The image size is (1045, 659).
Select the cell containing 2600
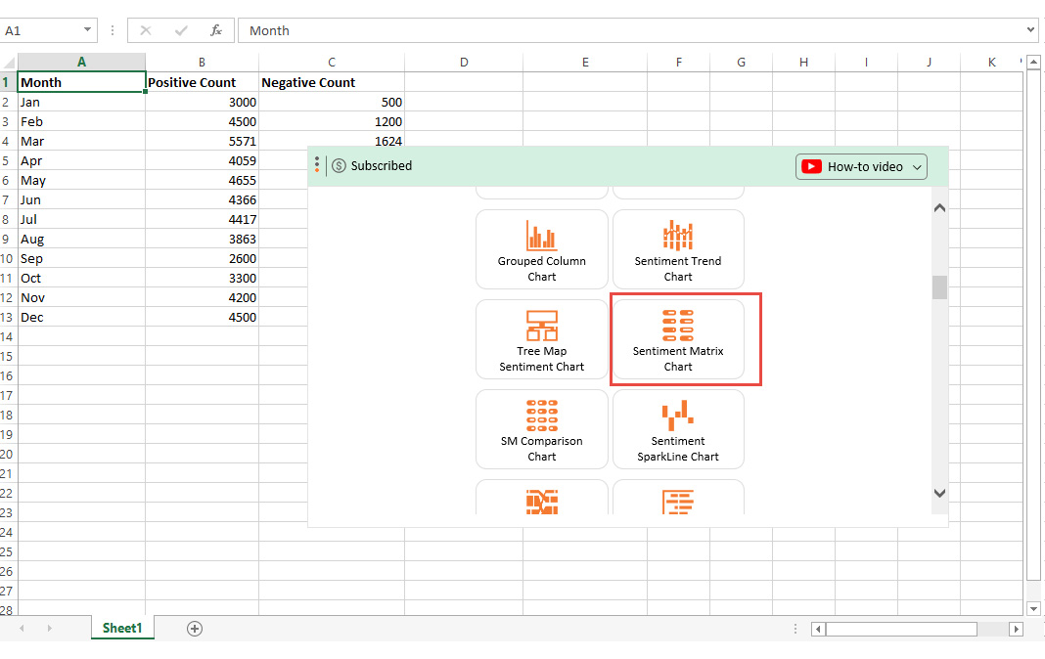(202, 258)
